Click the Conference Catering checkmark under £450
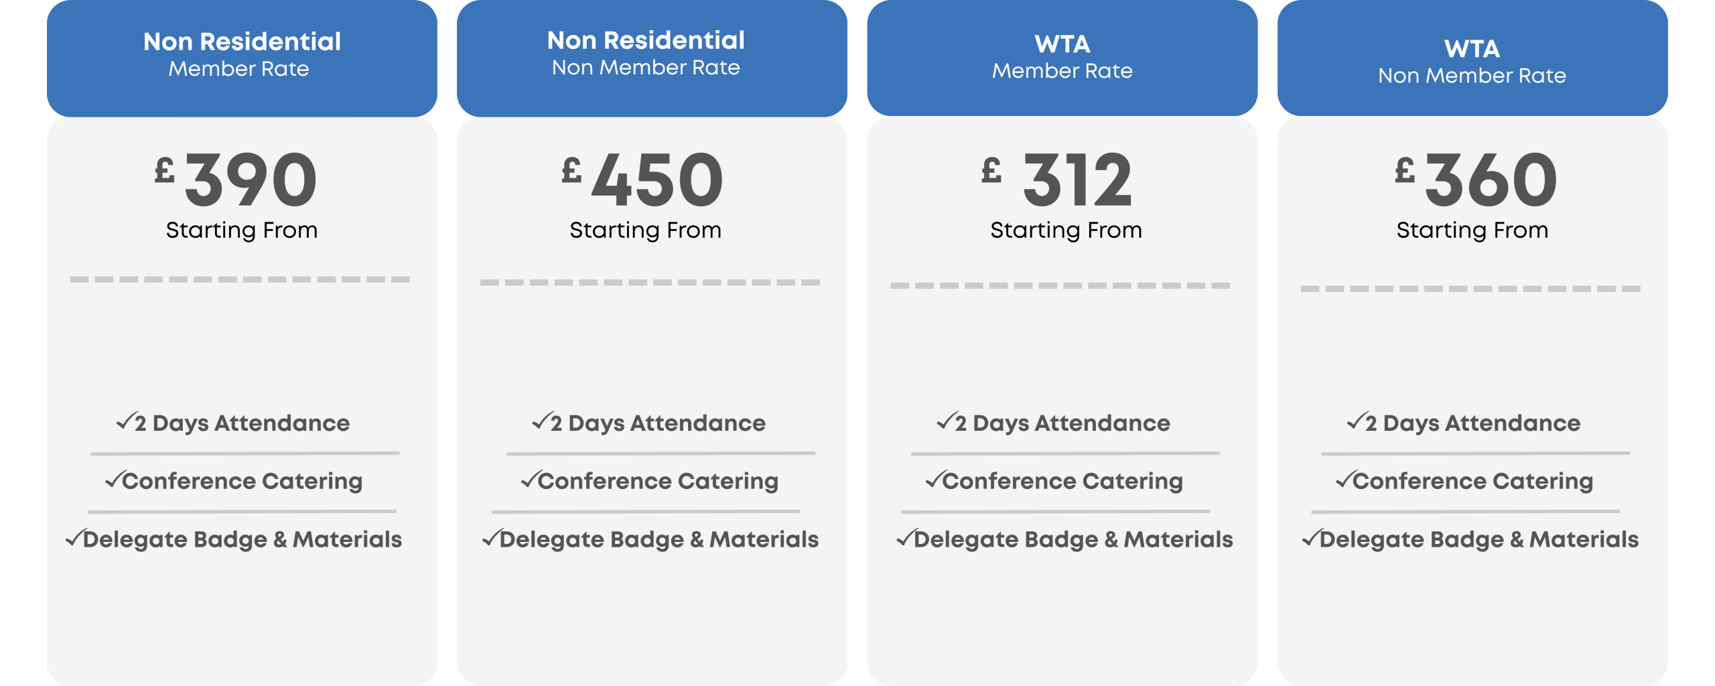Screen dimensions: 1715x686 click(x=529, y=479)
